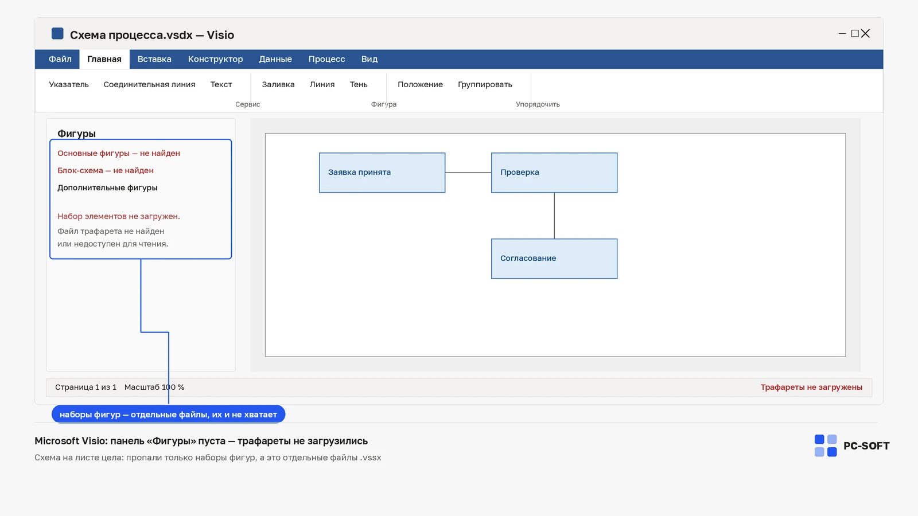
Task: Click the Сервис group label
Action: click(x=248, y=104)
